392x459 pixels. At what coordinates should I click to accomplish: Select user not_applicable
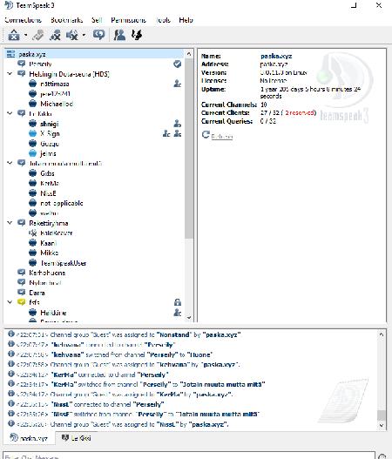pyautogui.click(x=62, y=203)
